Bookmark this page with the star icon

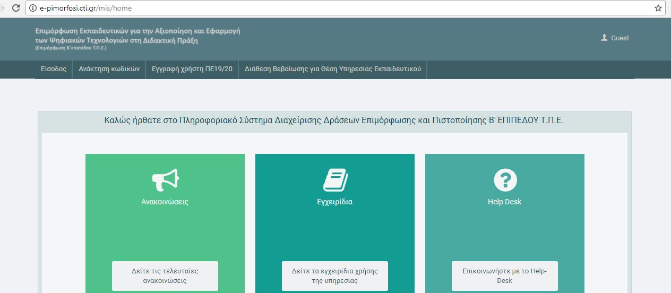pos(658,8)
